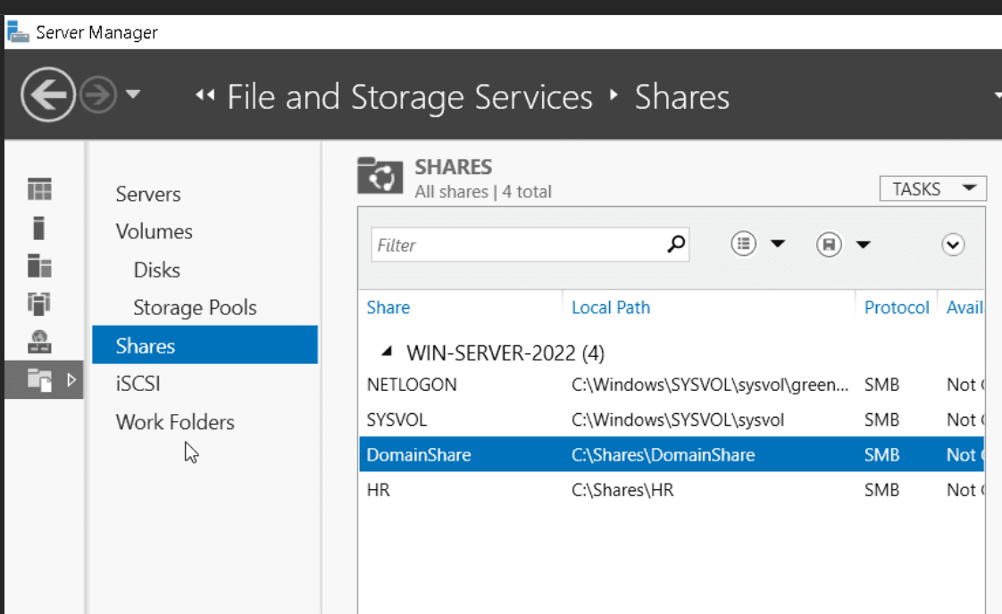Open the All Servers sidebar icon

click(39, 266)
